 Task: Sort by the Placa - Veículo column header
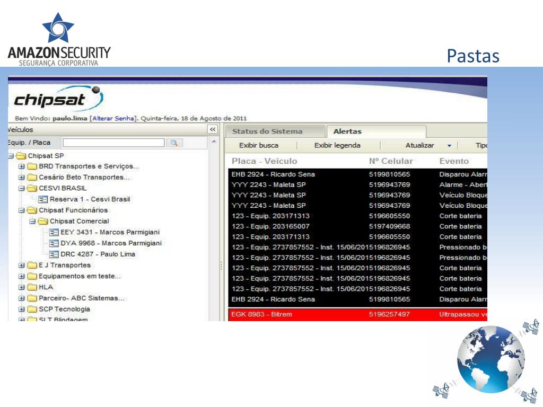coord(264,161)
